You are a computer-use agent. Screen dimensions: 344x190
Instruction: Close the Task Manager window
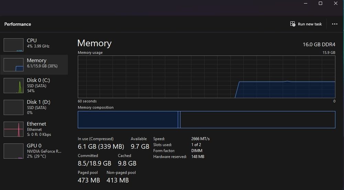point(336,3)
